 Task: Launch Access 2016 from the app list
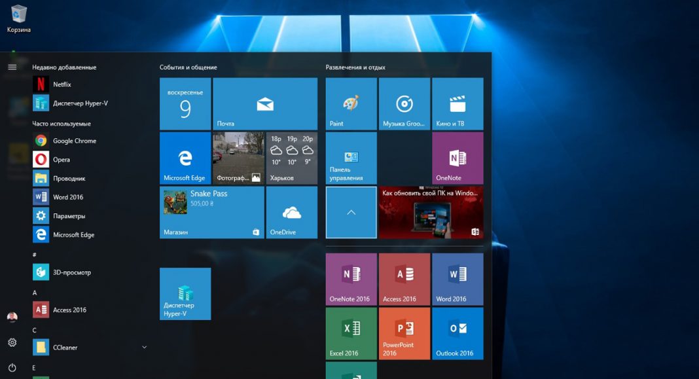coord(89,310)
